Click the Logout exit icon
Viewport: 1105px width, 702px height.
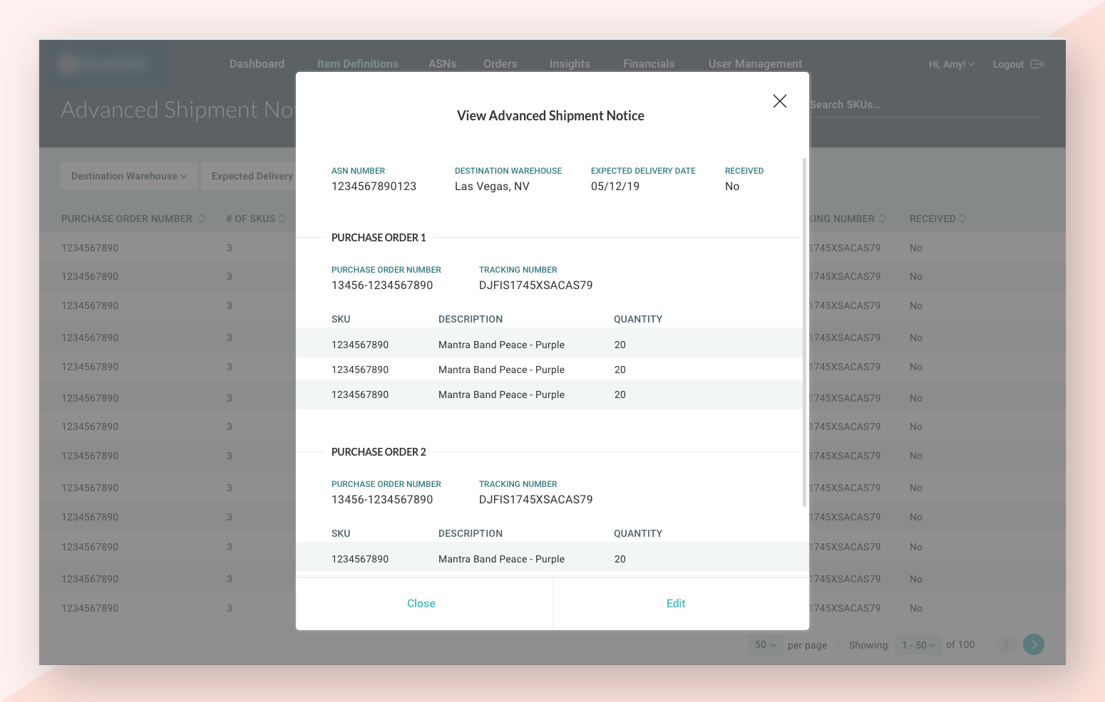click(x=1037, y=64)
